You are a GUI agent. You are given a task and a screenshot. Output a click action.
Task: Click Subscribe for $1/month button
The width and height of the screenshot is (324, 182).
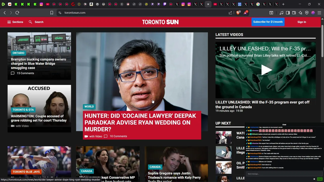point(268,22)
